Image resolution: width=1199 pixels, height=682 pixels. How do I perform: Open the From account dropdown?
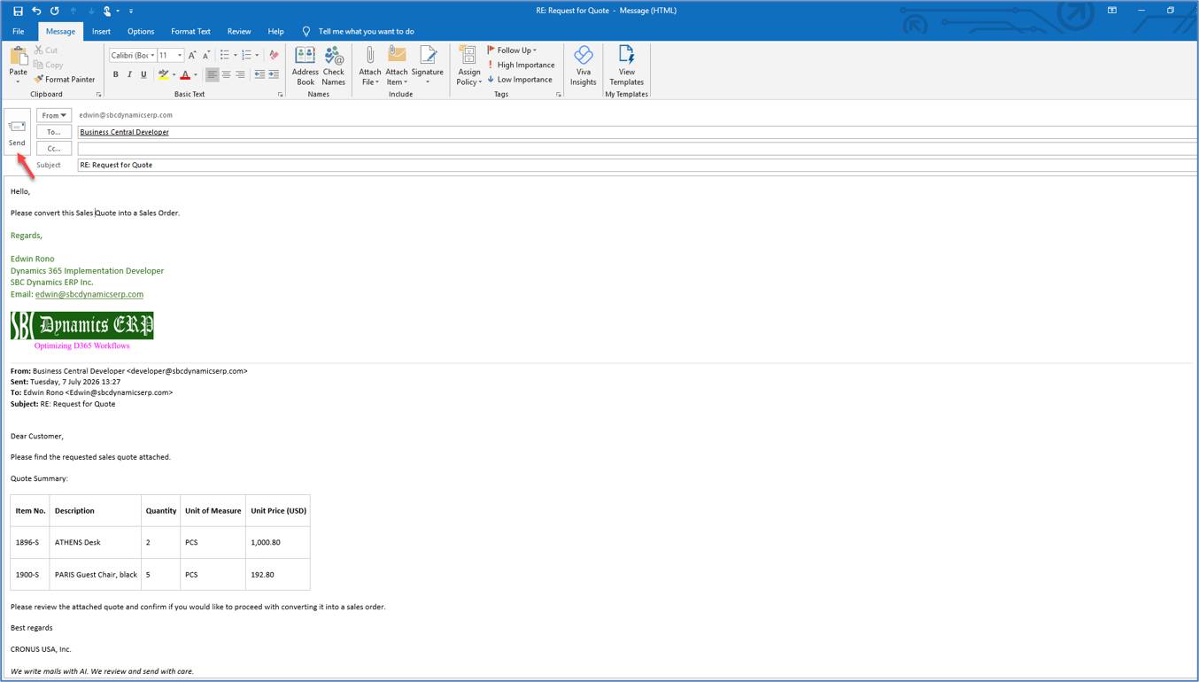(x=53, y=115)
